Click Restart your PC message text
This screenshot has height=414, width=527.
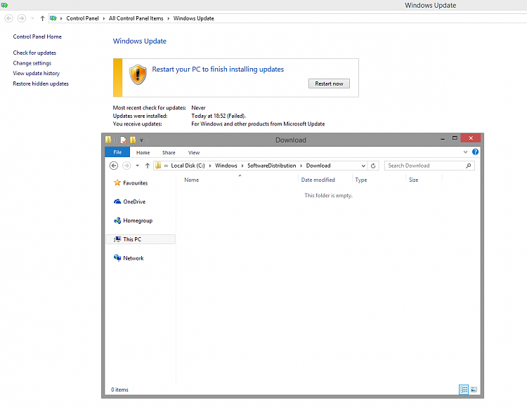pyautogui.click(x=218, y=69)
